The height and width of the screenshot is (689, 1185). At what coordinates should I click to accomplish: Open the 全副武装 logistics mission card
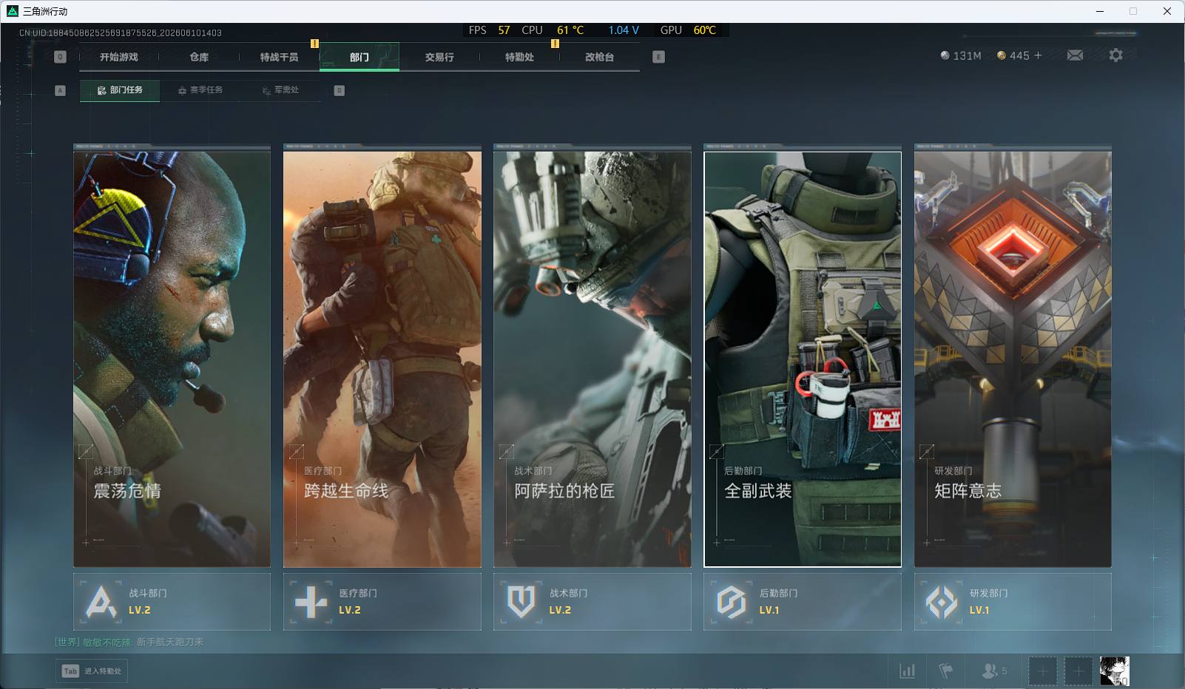point(803,359)
